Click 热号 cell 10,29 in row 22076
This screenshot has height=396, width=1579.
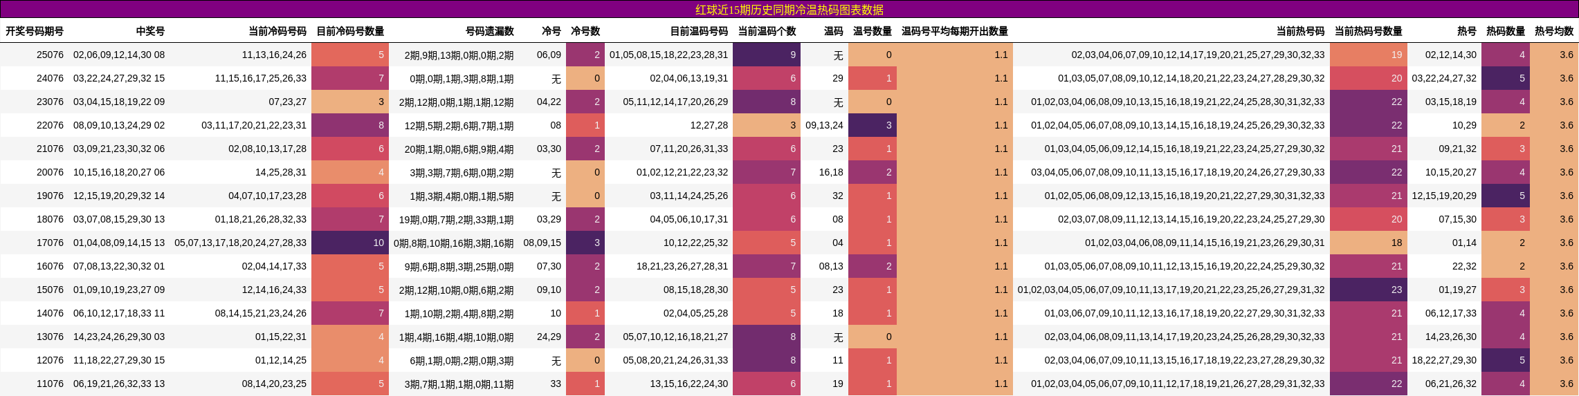pyautogui.click(x=1464, y=125)
